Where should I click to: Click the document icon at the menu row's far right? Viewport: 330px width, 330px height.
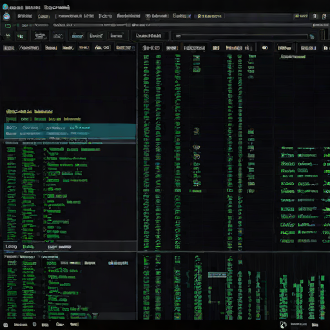(x=324, y=16)
